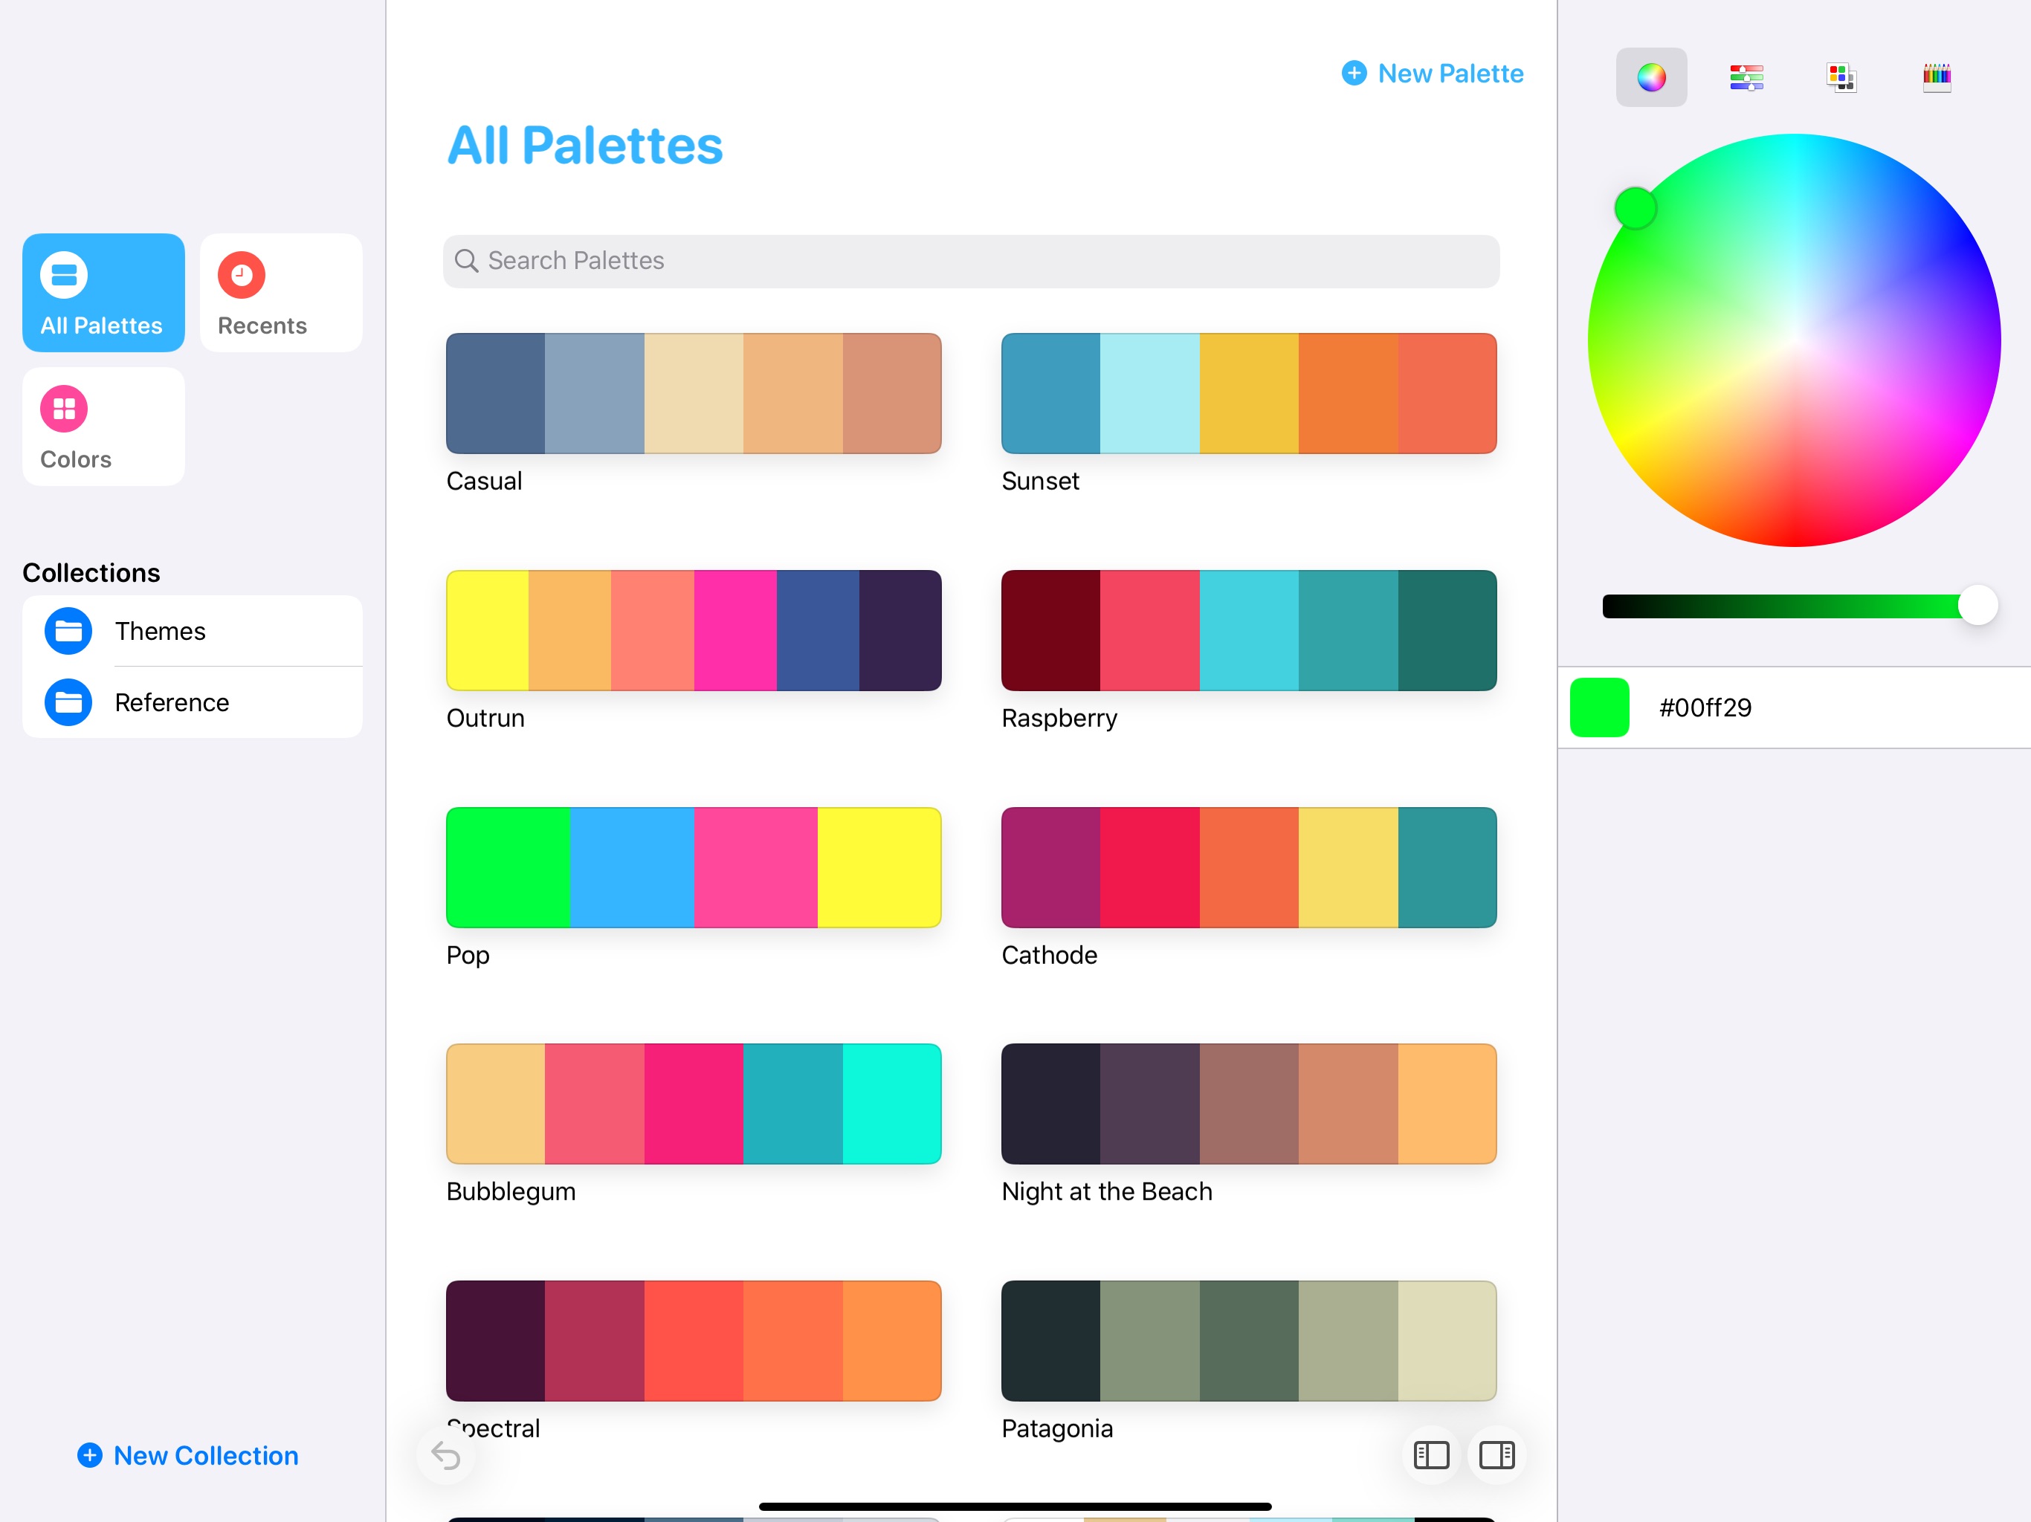Open the color palettes picker tab
Screen dimensions: 2031x1522
[1841, 77]
